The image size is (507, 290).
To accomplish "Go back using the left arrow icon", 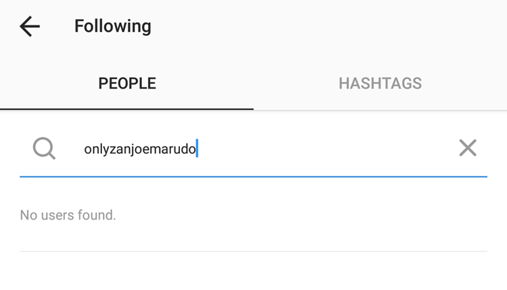I will pos(30,26).
